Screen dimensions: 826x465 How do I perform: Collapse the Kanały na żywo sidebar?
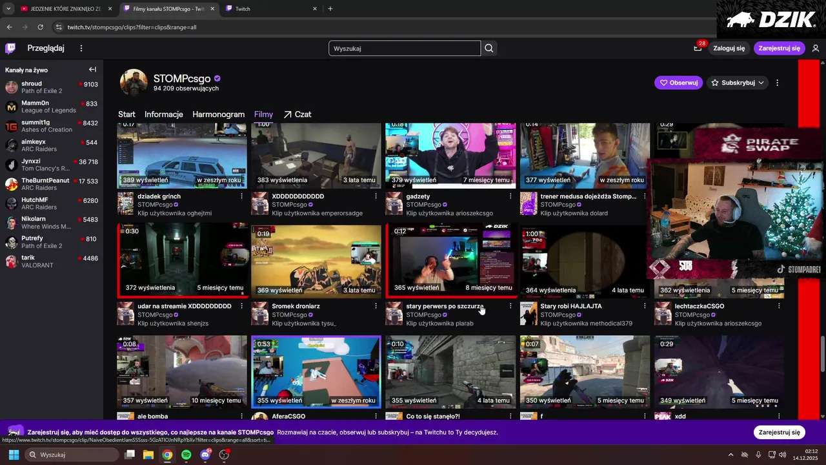point(92,70)
